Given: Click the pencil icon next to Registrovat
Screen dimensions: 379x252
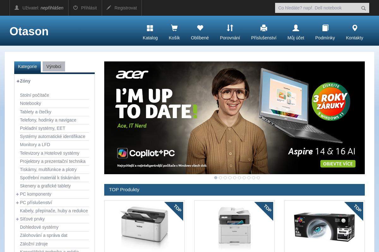Looking at the screenshot, I should click(109, 8).
